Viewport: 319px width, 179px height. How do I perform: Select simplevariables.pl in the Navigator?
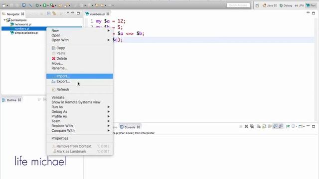click(24, 33)
